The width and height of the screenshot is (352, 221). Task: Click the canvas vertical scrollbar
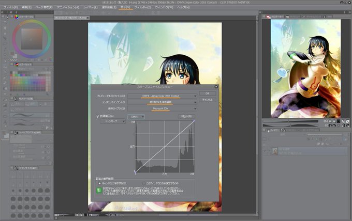[x=257, y=116]
